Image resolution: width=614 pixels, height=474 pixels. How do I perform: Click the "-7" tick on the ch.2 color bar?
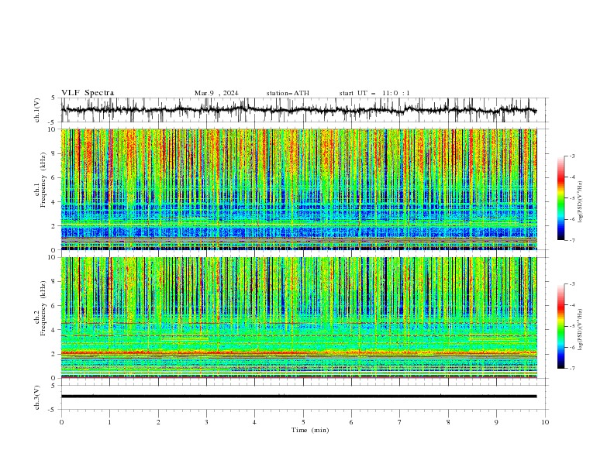click(x=572, y=369)
